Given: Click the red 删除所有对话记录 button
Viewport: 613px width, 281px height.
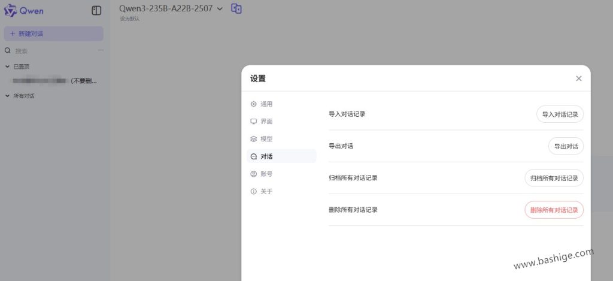Looking at the screenshot, I should click(554, 210).
